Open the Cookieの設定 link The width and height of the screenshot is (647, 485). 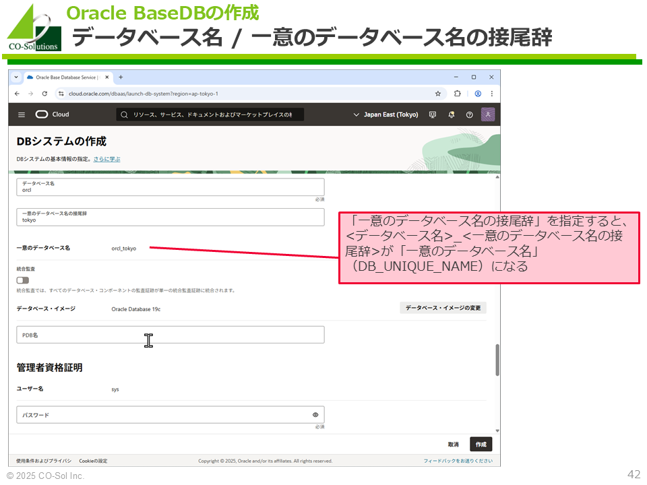[x=93, y=461]
